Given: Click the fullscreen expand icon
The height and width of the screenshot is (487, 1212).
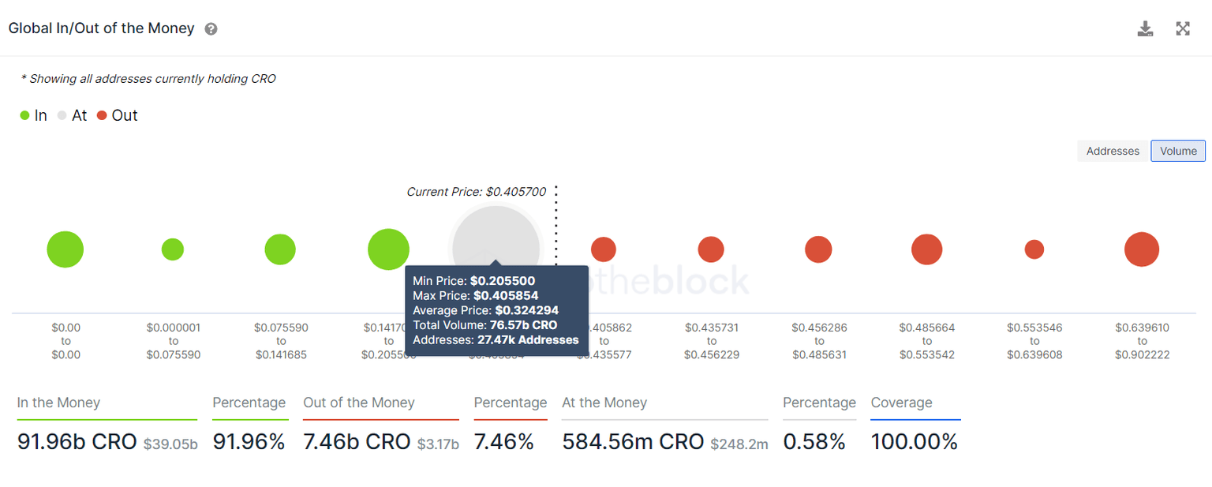Looking at the screenshot, I should tap(1183, 29).
